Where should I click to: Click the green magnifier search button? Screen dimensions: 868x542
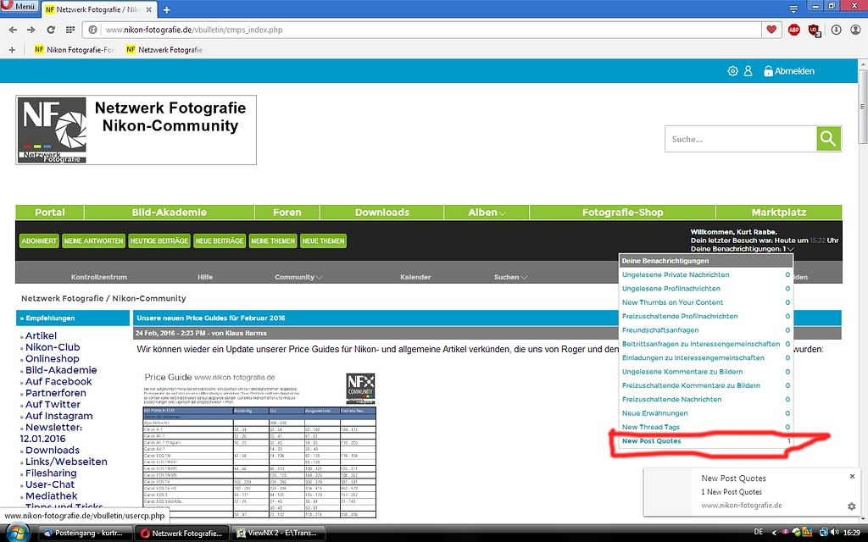click(829, 139)
